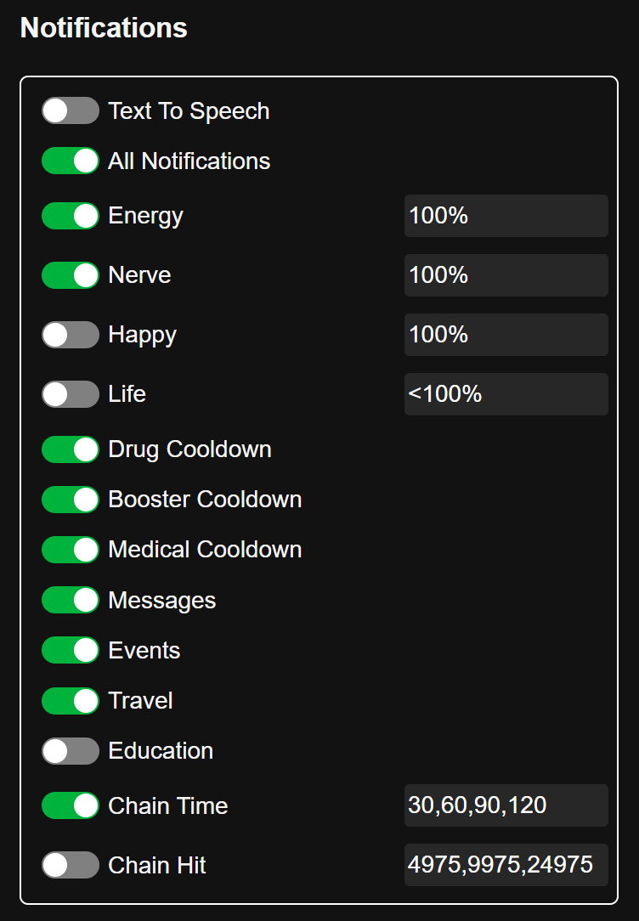Screen dimensions: 639x921
Task: Turn off Travel notifications
Action: point(71,700)
